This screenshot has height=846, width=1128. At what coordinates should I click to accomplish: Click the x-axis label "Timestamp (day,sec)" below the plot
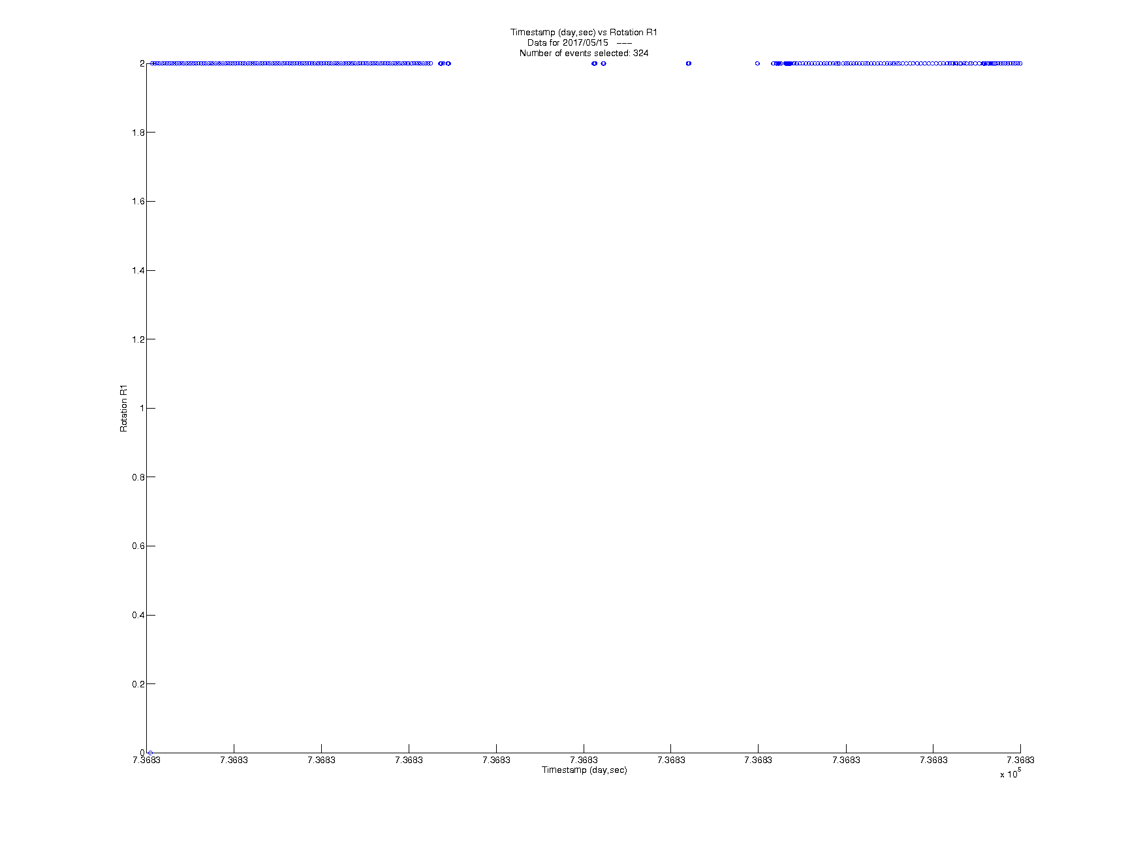tap(584, 770)
